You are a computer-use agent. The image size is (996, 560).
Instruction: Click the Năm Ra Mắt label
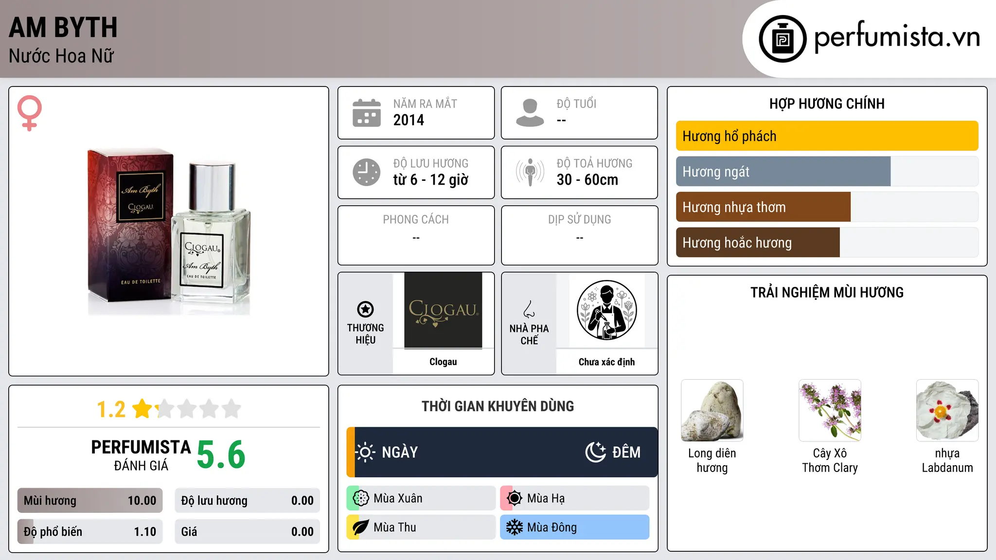pos(425,104)
